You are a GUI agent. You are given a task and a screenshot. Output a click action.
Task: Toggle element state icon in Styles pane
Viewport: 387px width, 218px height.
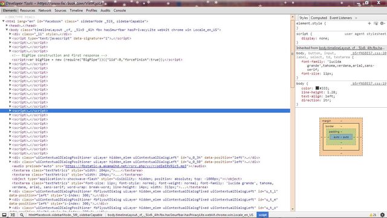376,23
